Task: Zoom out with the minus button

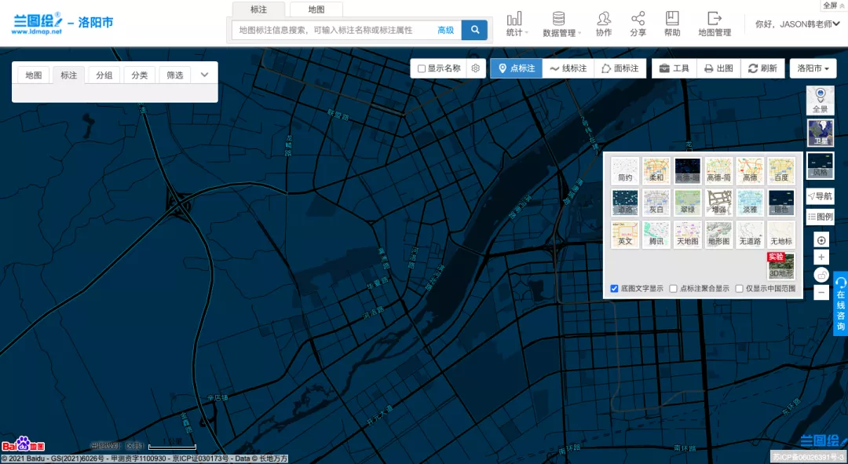Action: pyautogui.click(x=821, y=293)
